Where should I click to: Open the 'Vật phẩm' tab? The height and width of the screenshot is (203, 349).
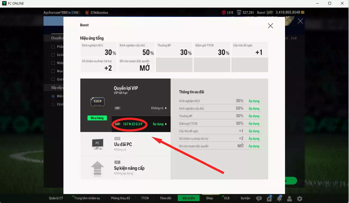(x=188, y=198)
